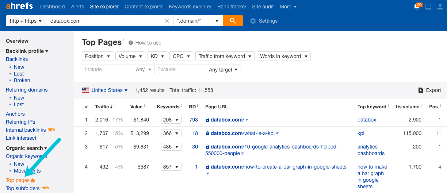Open Rank tracker
447x193 pixels.
(232, 7)
